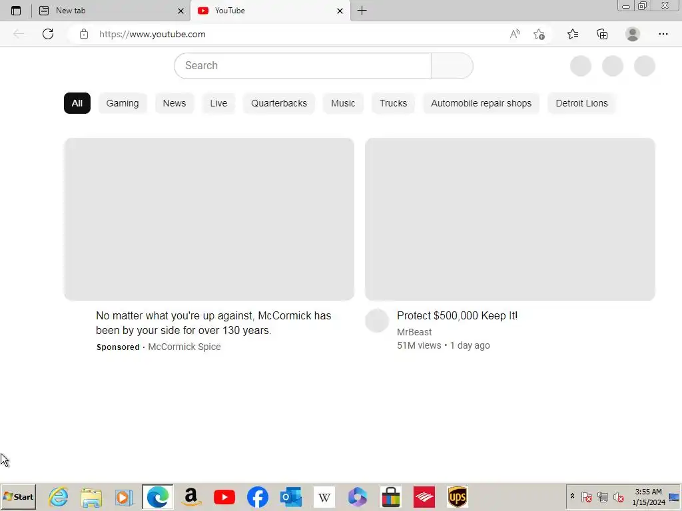The height and width of the screenshot is (511, 682).
Task: Click the rightmost round header account icon
Action: (x=644, y=66)
